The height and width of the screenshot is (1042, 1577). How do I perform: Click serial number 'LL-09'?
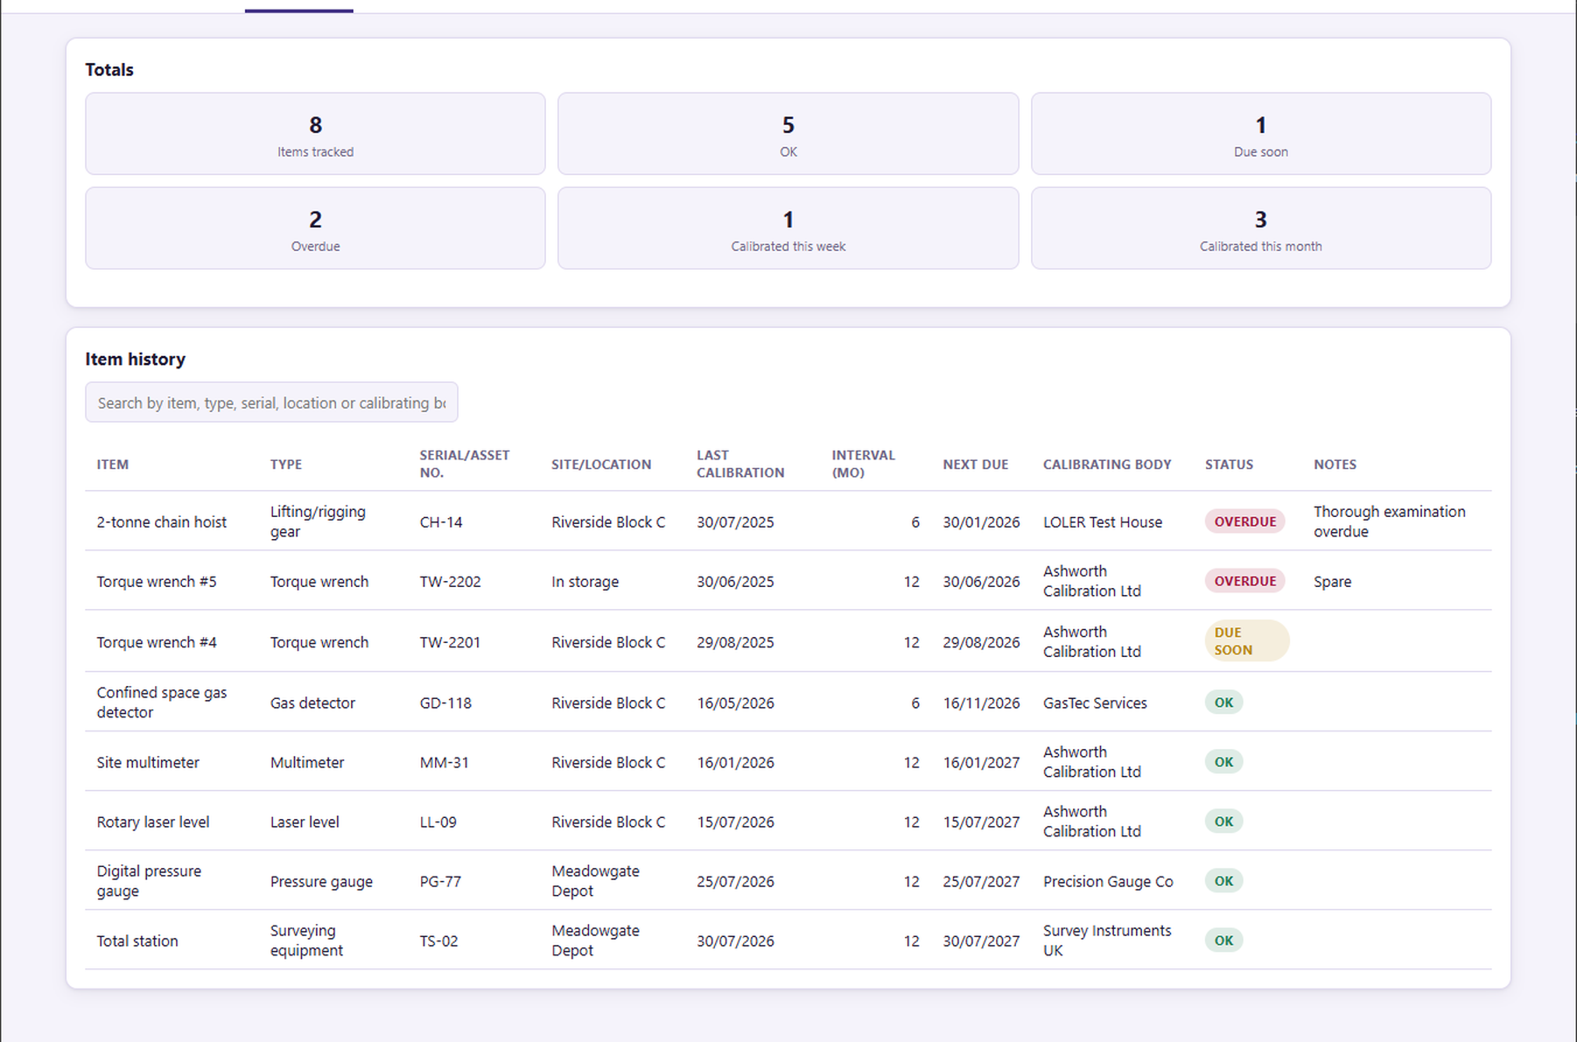(x=438, y=822)
